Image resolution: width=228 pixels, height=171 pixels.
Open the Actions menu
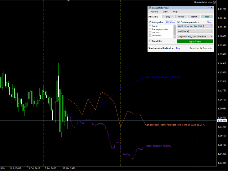coord(154,12)
